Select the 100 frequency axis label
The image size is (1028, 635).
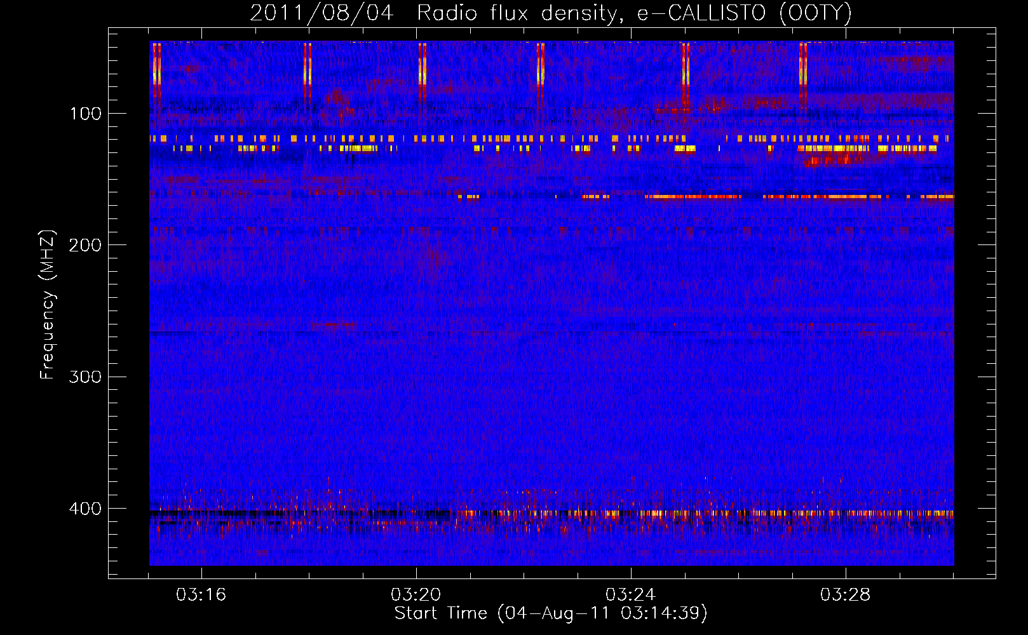85,114
